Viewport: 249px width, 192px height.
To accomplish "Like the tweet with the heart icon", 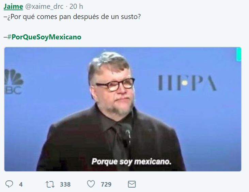I will click(91, 184).
